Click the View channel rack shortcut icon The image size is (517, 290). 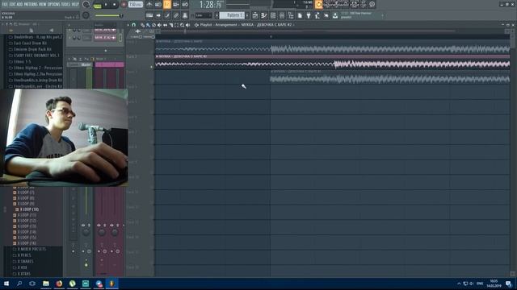pos(273,15)
